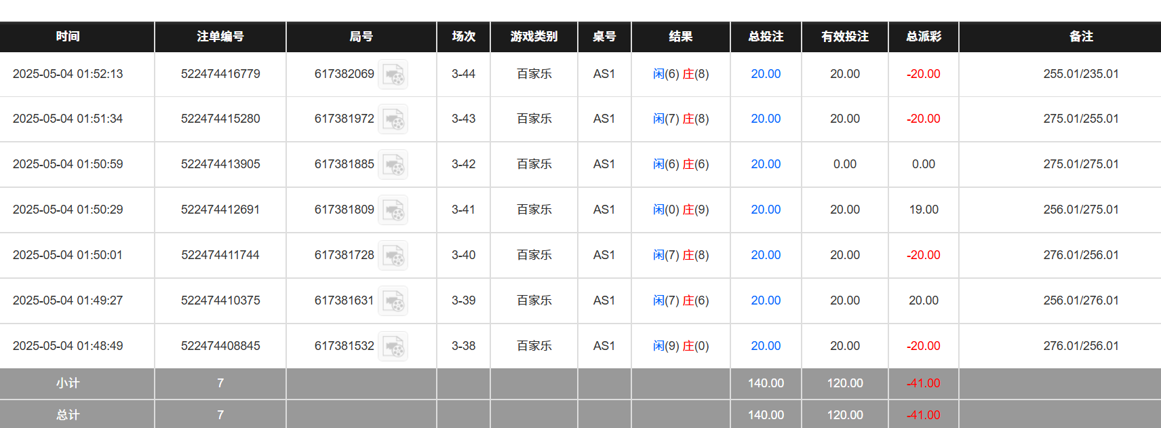1161x428 pixels.
Task: Expand details for bet order 522474416779
Action: point(220,75)
